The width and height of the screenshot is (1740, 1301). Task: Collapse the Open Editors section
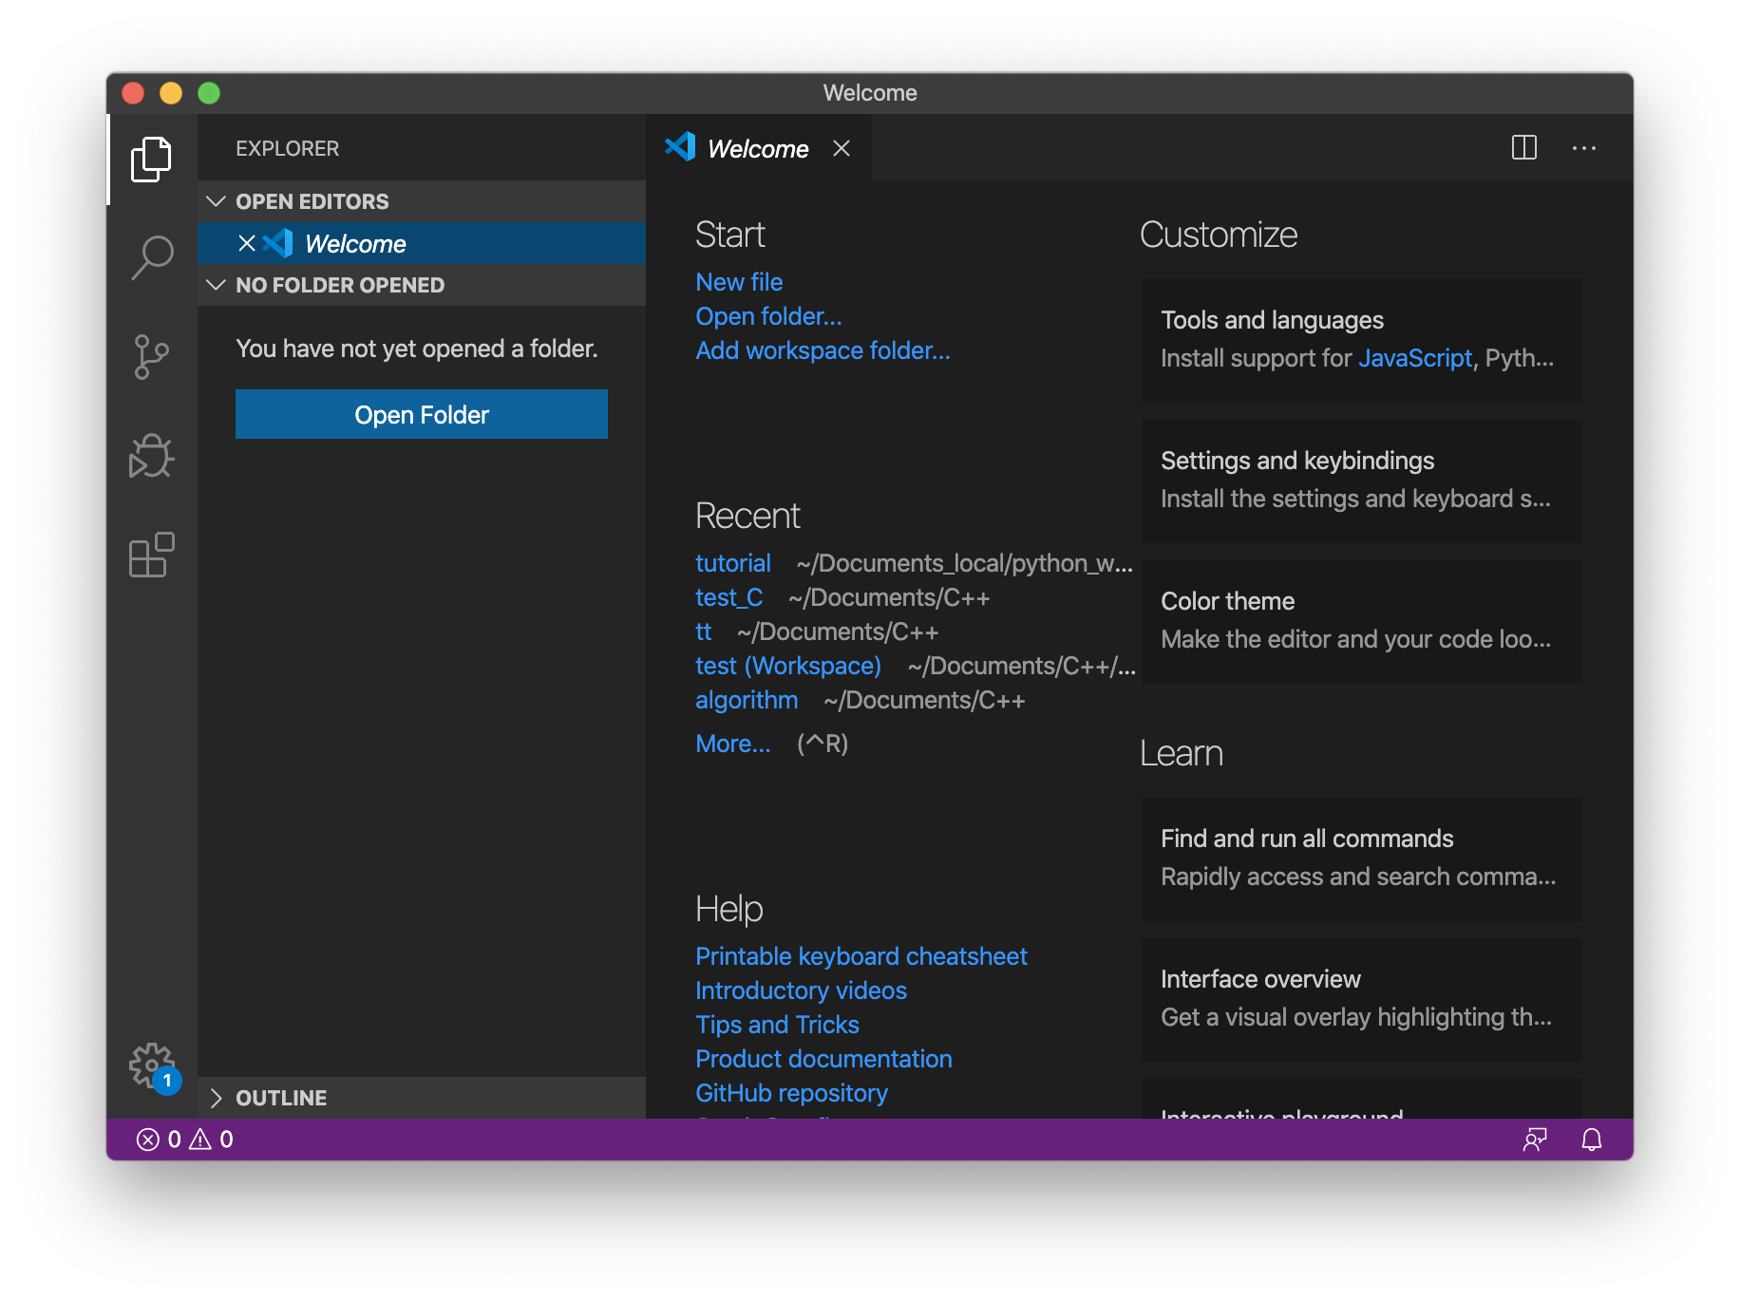point(422,201)
